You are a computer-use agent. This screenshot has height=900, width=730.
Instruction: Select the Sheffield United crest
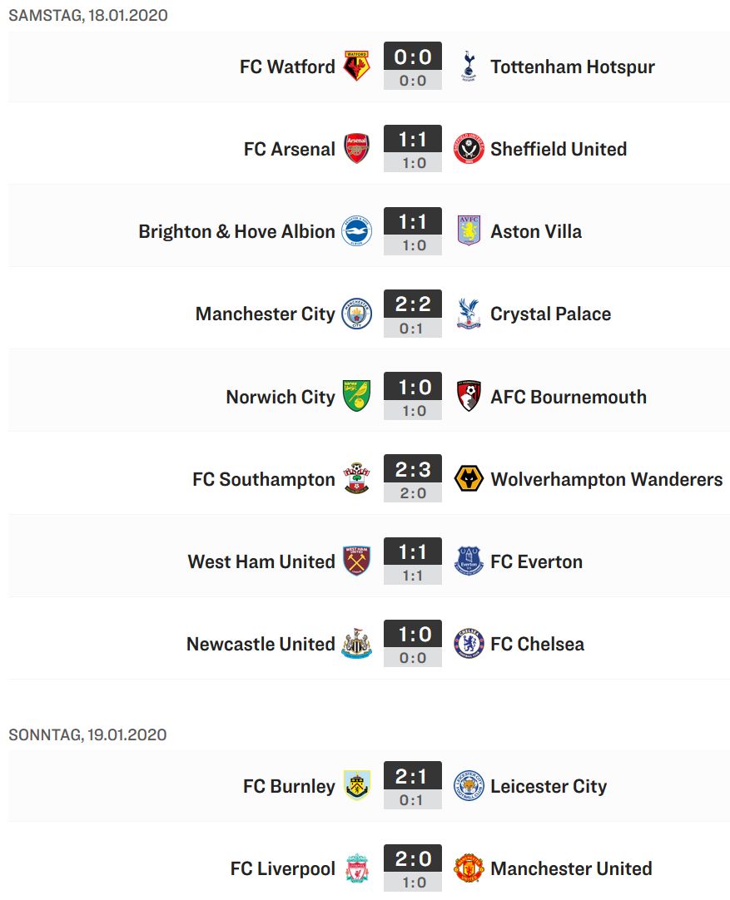pos(469,149)
